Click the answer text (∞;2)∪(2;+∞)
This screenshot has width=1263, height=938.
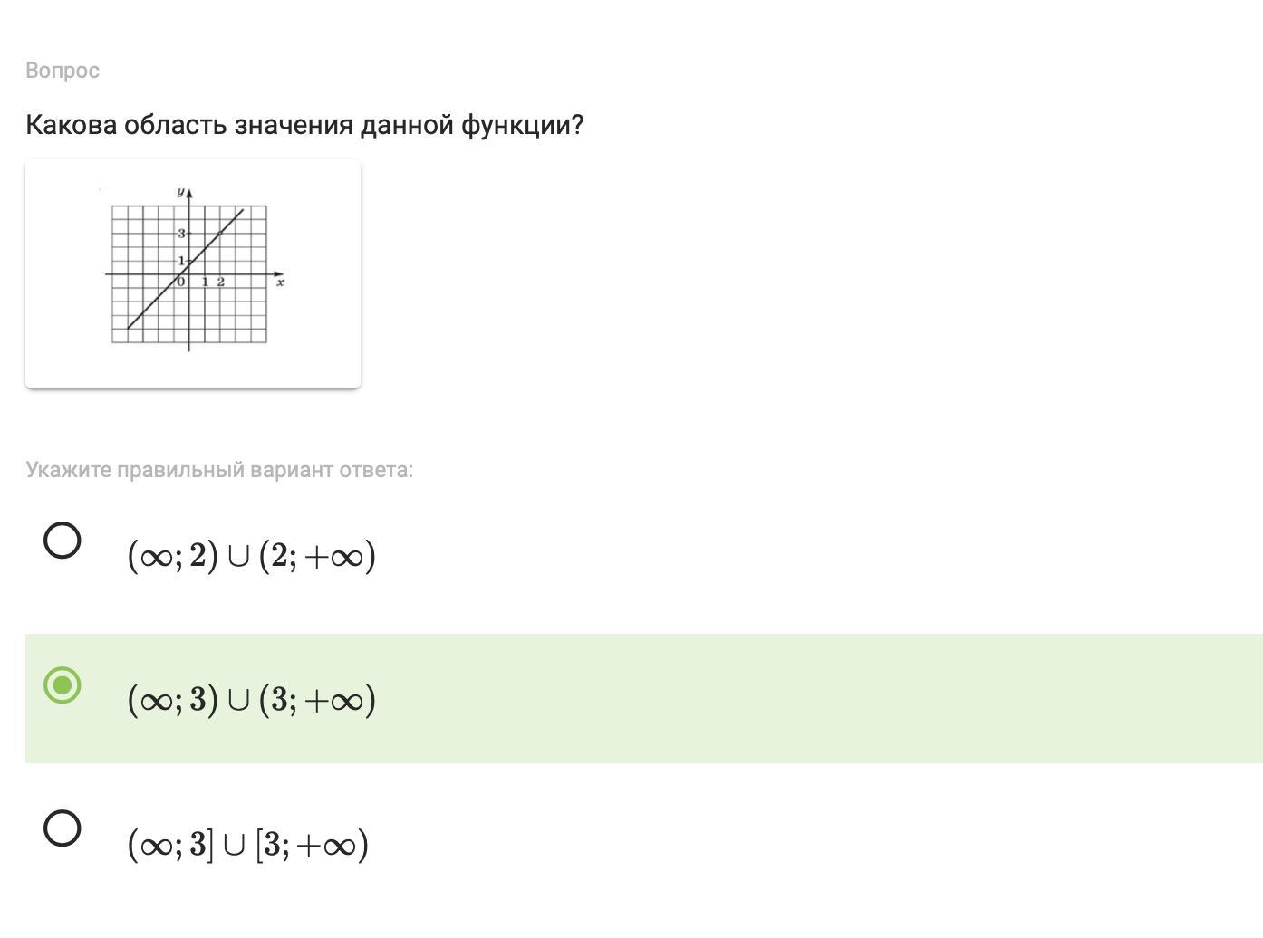(x=252, y=555)
